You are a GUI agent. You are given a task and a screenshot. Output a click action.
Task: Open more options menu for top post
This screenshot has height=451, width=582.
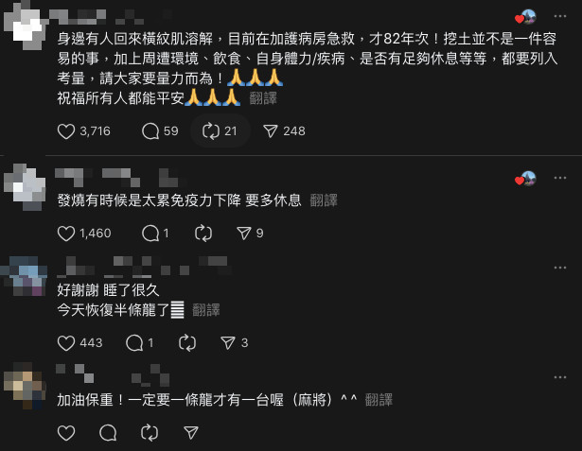click(x=560, y=16)
